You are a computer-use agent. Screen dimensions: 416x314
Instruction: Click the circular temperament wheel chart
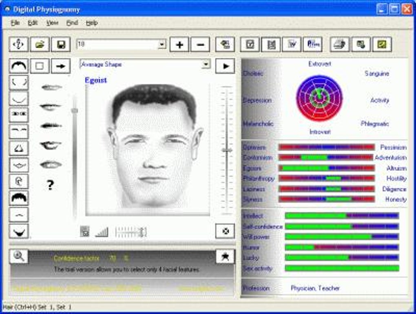pyautogui.click(x=320, y=98)
